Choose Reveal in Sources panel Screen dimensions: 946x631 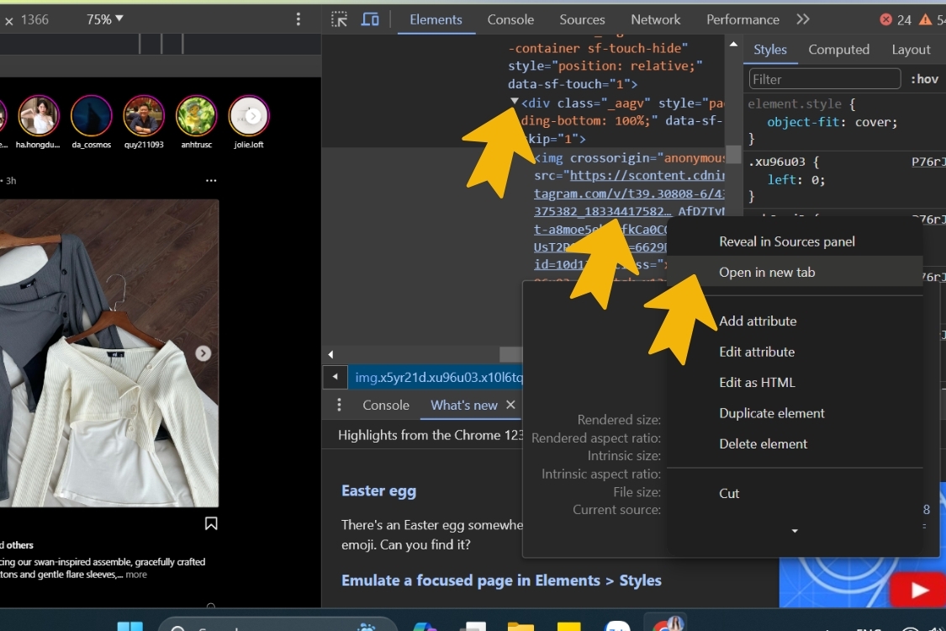coord(787,241)
